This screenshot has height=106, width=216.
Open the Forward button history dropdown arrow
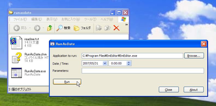click(43, 28)
